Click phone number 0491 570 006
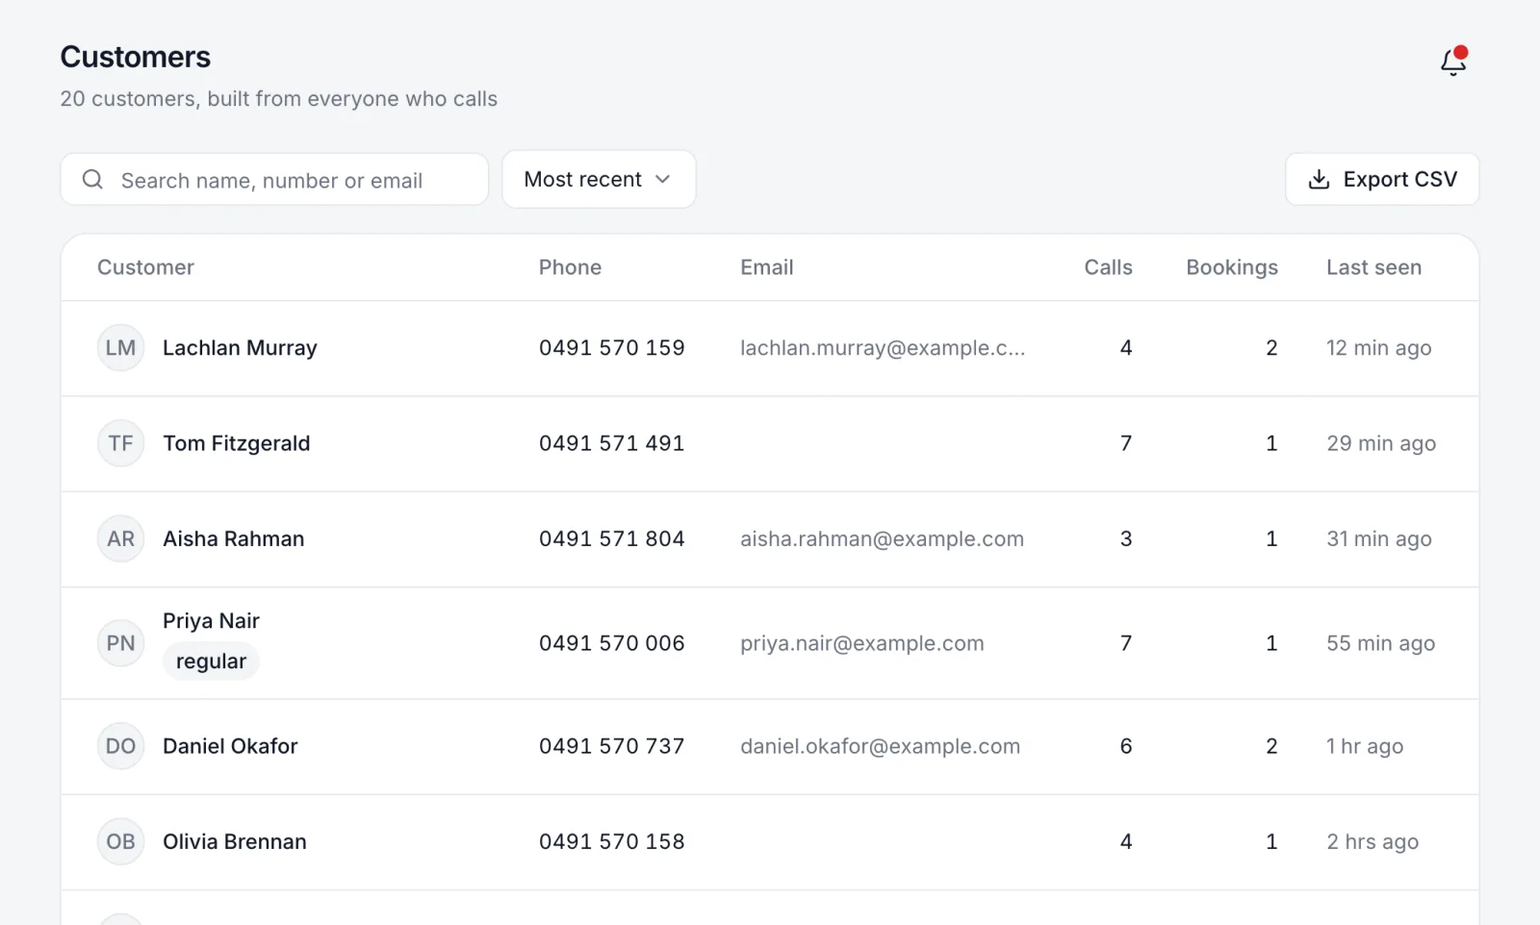1540x925 pixels. [x=611, y=643]
